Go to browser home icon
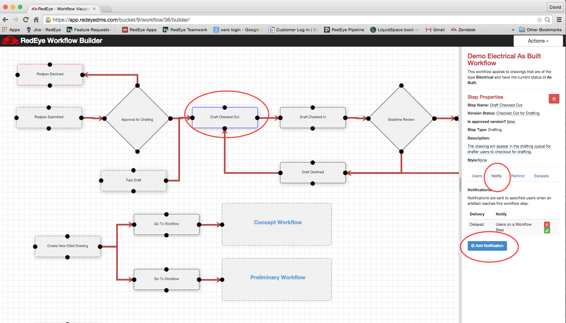 click(x=36, y=20)
